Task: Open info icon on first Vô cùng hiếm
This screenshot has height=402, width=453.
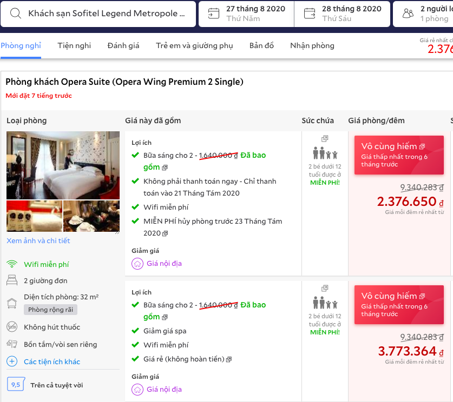Action: pyautogui.click(x=422, y=146)
